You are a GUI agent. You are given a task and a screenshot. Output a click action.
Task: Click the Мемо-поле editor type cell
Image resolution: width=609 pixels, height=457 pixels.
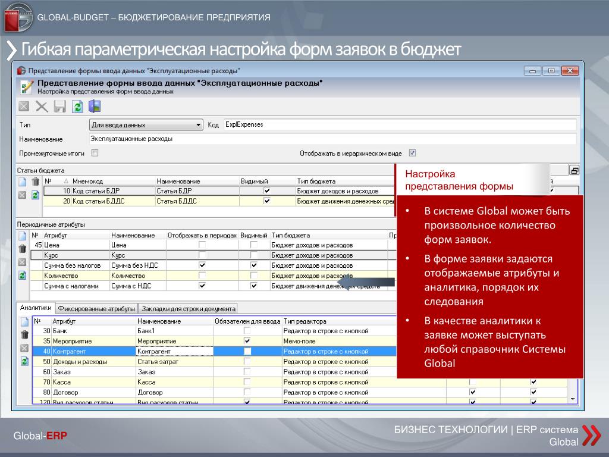pos(339,341)
